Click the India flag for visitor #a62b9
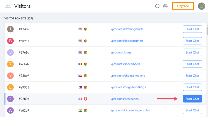The height and width of the screenshot is (117, 208). pos(80,110)
